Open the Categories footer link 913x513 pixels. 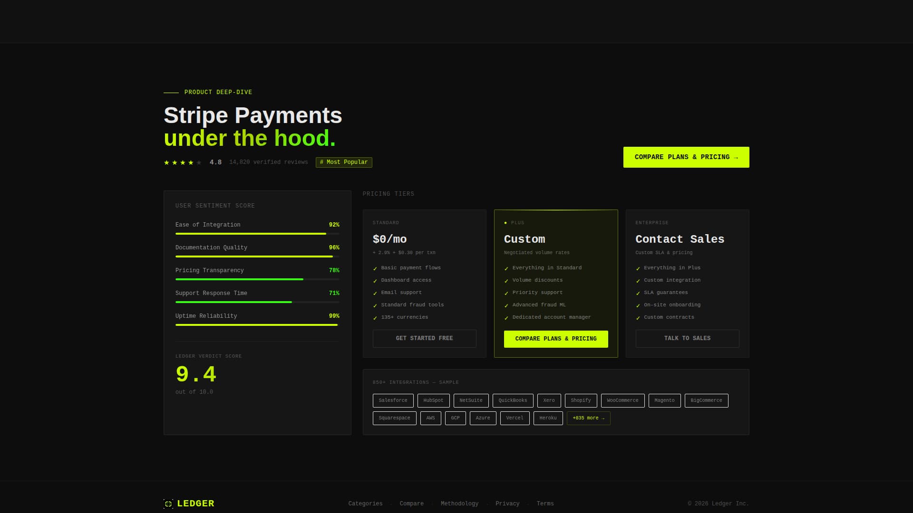tap(365, 504)
